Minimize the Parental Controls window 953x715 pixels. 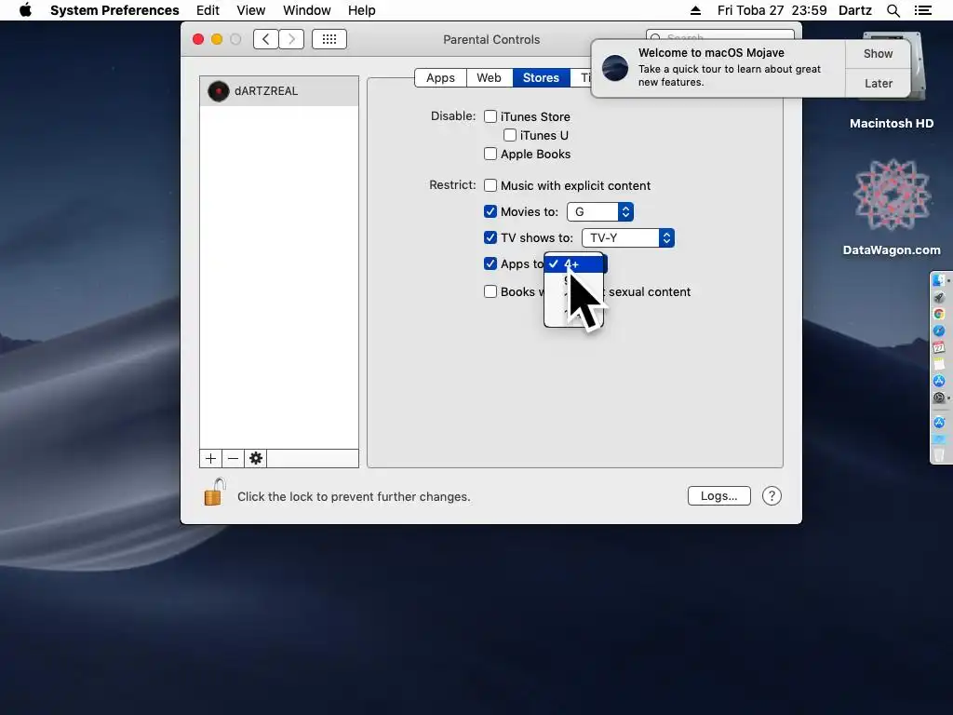point(217,39)
